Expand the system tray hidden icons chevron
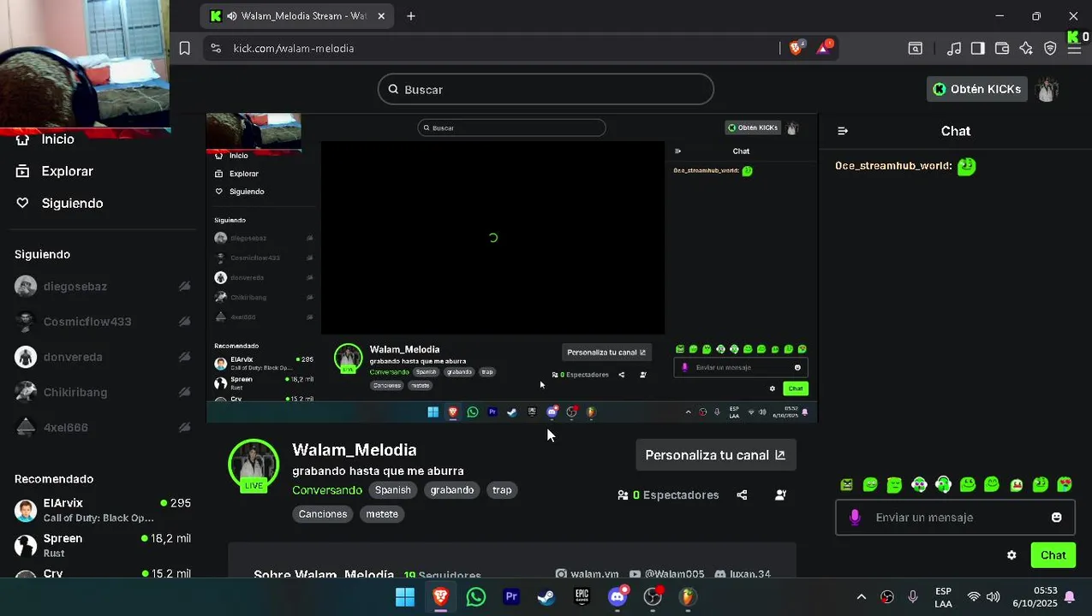The image size is (1092, 616). (x=862, y=597)
